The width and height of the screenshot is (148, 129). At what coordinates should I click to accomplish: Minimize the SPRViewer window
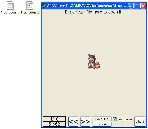131,6
